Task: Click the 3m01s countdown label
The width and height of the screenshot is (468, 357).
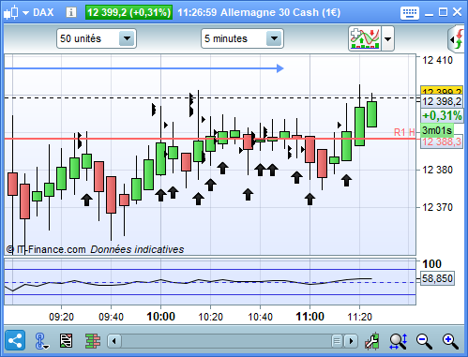Action: 437,130
